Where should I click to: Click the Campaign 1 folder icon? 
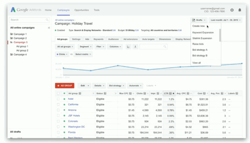pos(11,34)
